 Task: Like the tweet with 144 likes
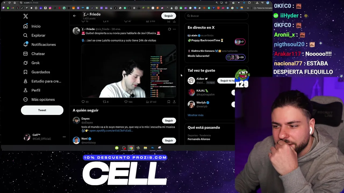point(126,102)
